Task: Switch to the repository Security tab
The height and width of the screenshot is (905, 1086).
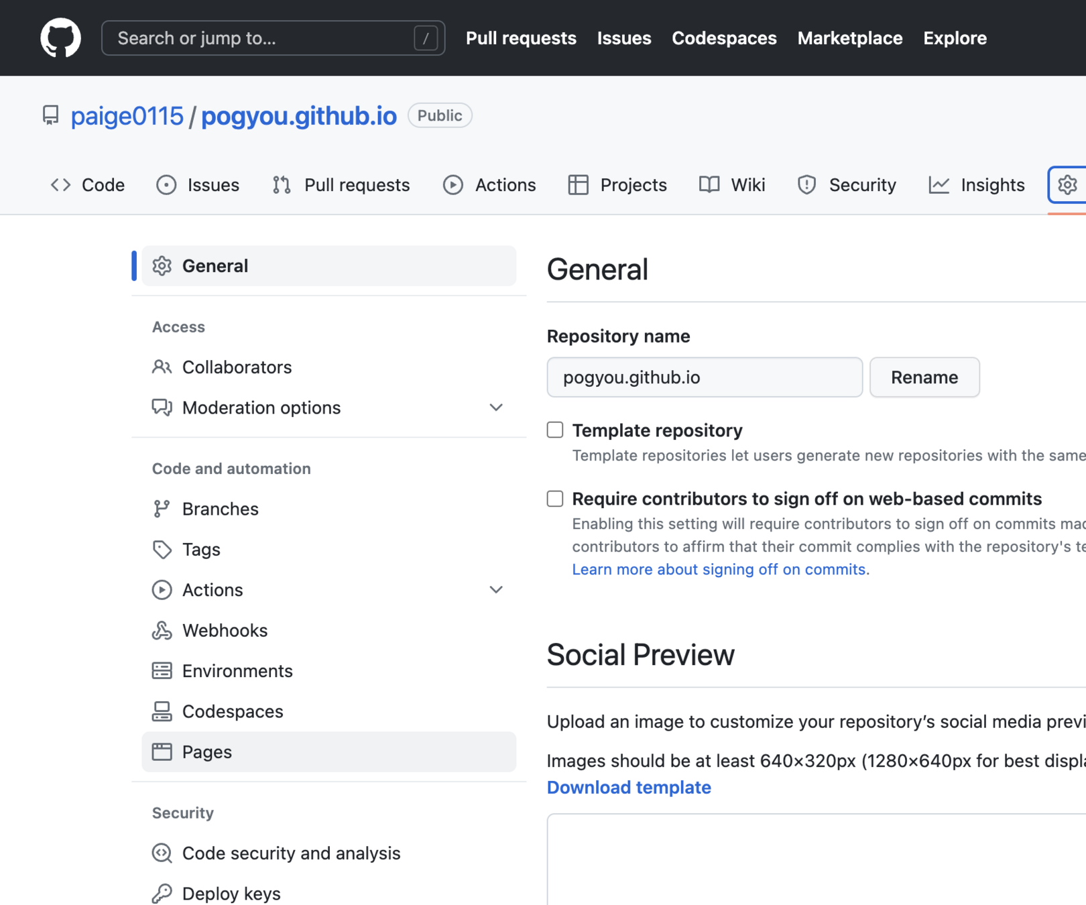Action: [847, 185]
